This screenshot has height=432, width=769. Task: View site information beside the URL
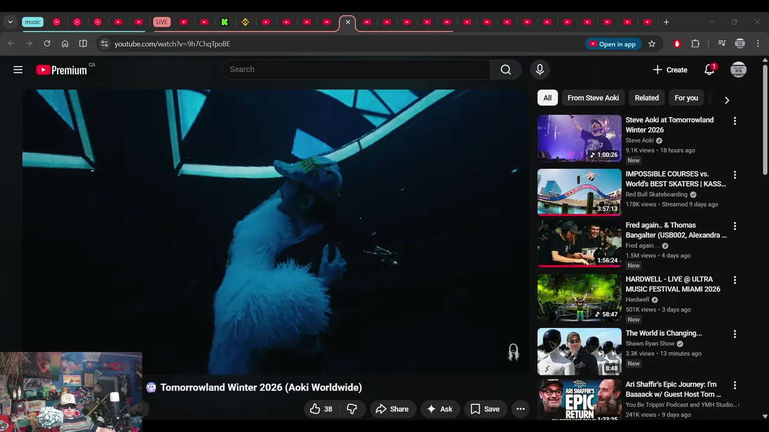pyautogui.click(x=105, y=44)
